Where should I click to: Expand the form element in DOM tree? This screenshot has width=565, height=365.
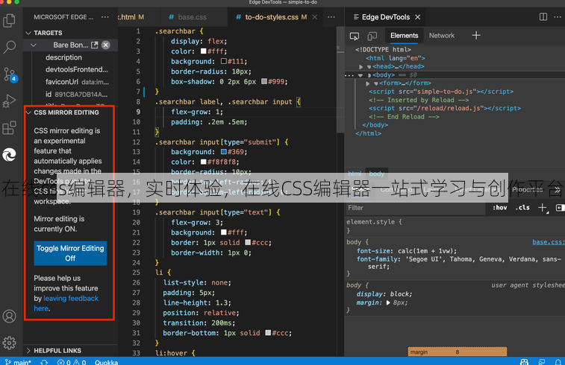pos(367,83)
